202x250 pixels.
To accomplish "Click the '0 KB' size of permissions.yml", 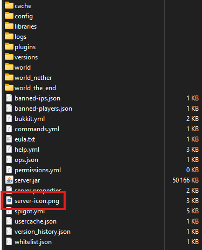I will click(x=192, y=170).
